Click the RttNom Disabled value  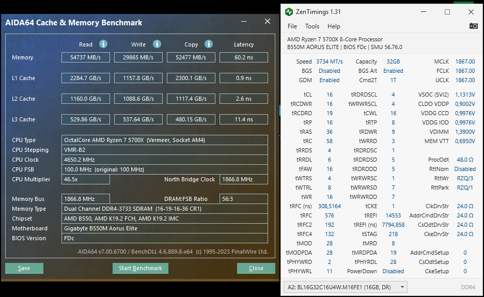(465, 169)
